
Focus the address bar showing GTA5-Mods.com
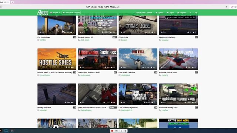(x=103, y=7)
